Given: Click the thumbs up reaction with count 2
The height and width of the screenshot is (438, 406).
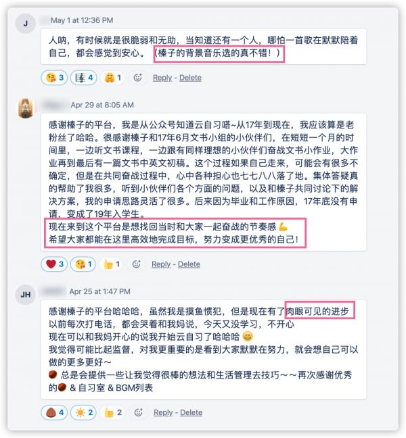Looking at the screenshot, I should 112,412.
